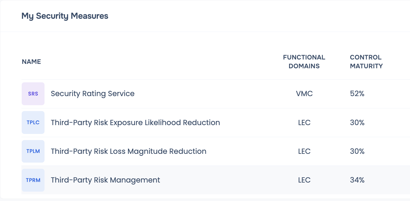The width and height of the screenshot is (410, 201).
Task: Click LEC domain in the TPRM row
Action: [x=304, y=180]
